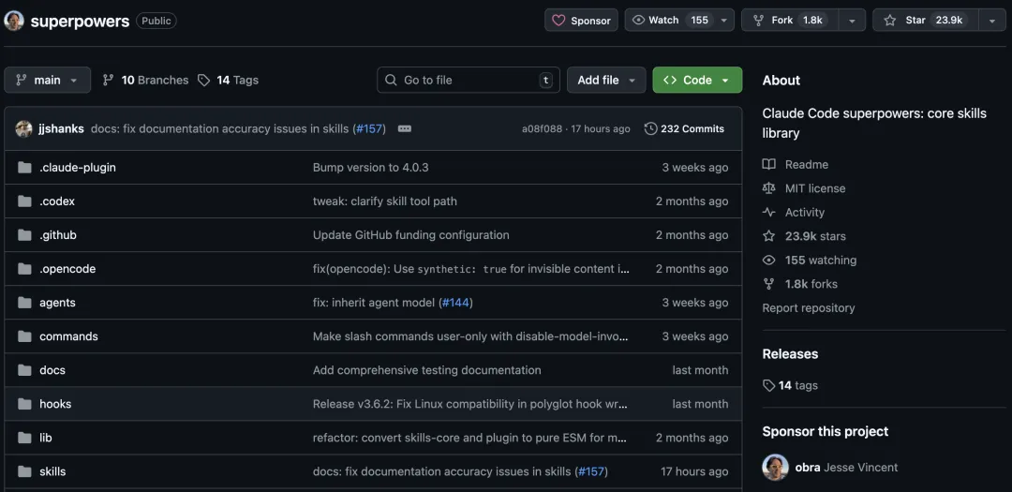View 232 Commits history
Screen dimensions: 1012x492
click(x=684, y=129)
